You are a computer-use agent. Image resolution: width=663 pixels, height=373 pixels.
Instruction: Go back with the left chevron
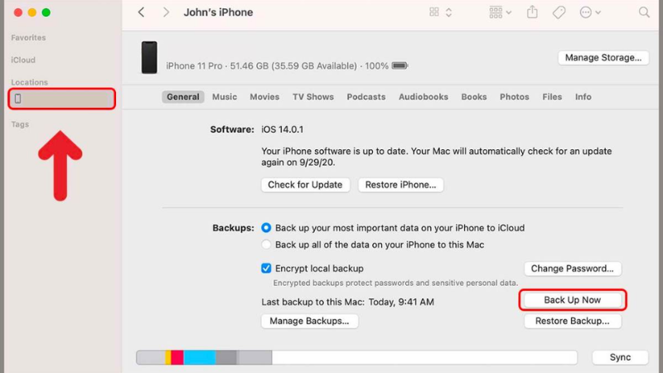tap(141, 12)
